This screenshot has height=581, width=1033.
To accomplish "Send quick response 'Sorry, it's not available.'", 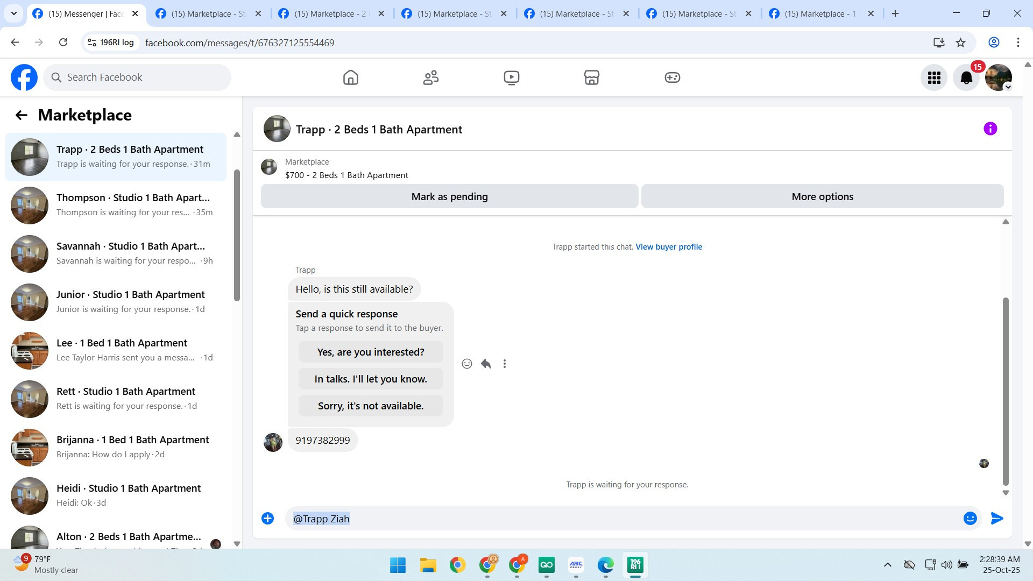I will [371, 406].
